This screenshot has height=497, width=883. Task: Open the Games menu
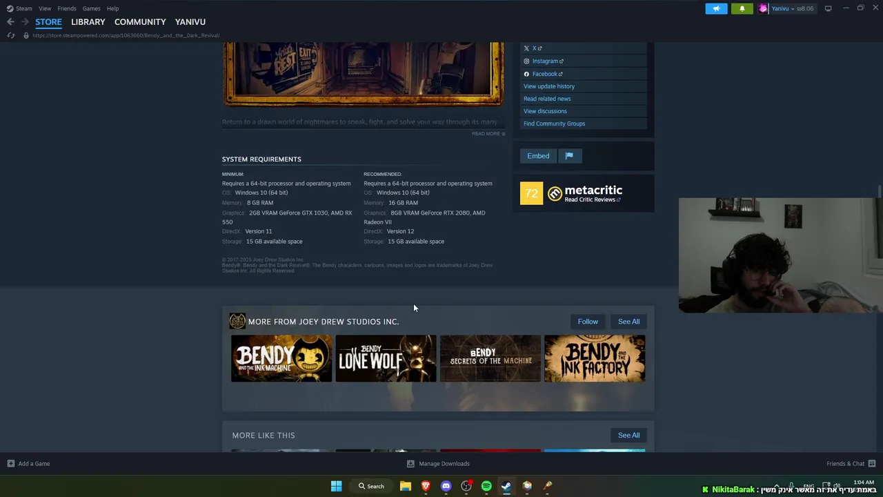coord(92,8)
